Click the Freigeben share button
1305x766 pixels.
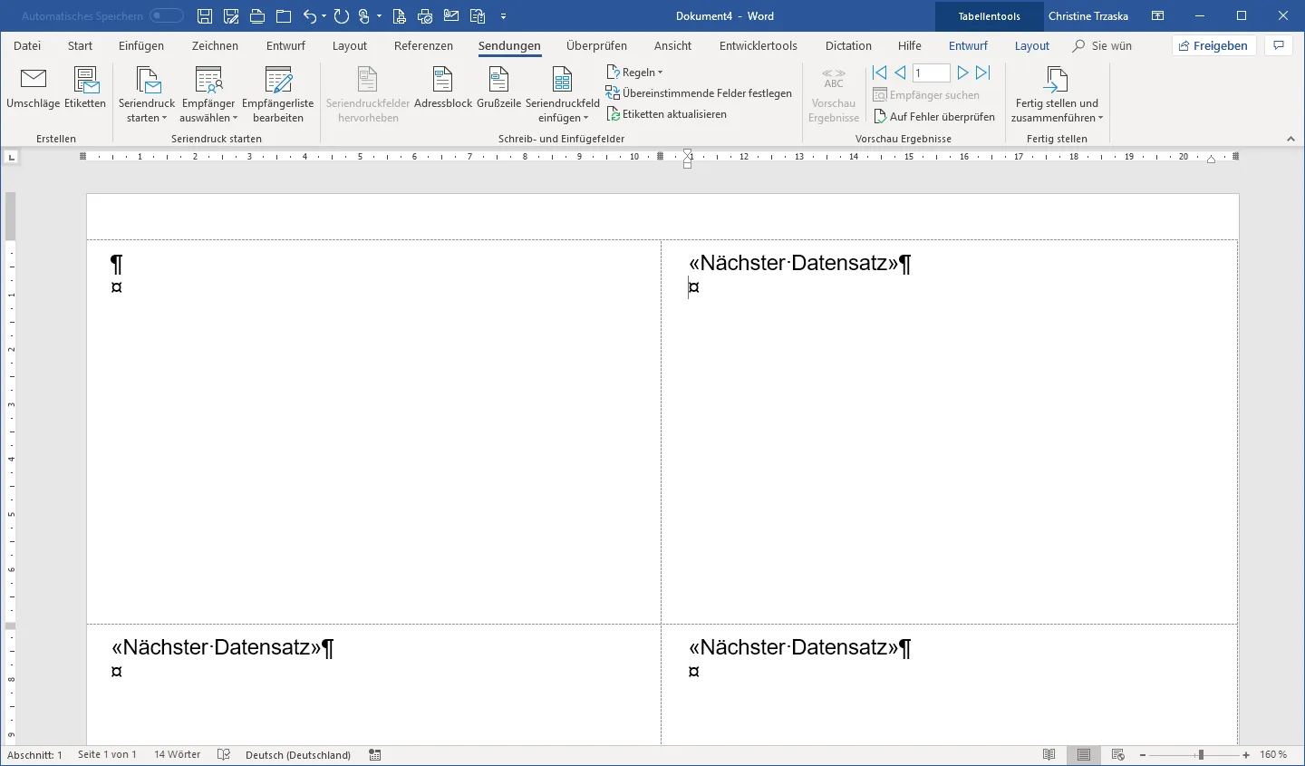click(1213, 46)
